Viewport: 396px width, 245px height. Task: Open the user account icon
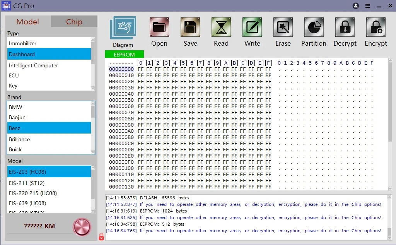356,6
